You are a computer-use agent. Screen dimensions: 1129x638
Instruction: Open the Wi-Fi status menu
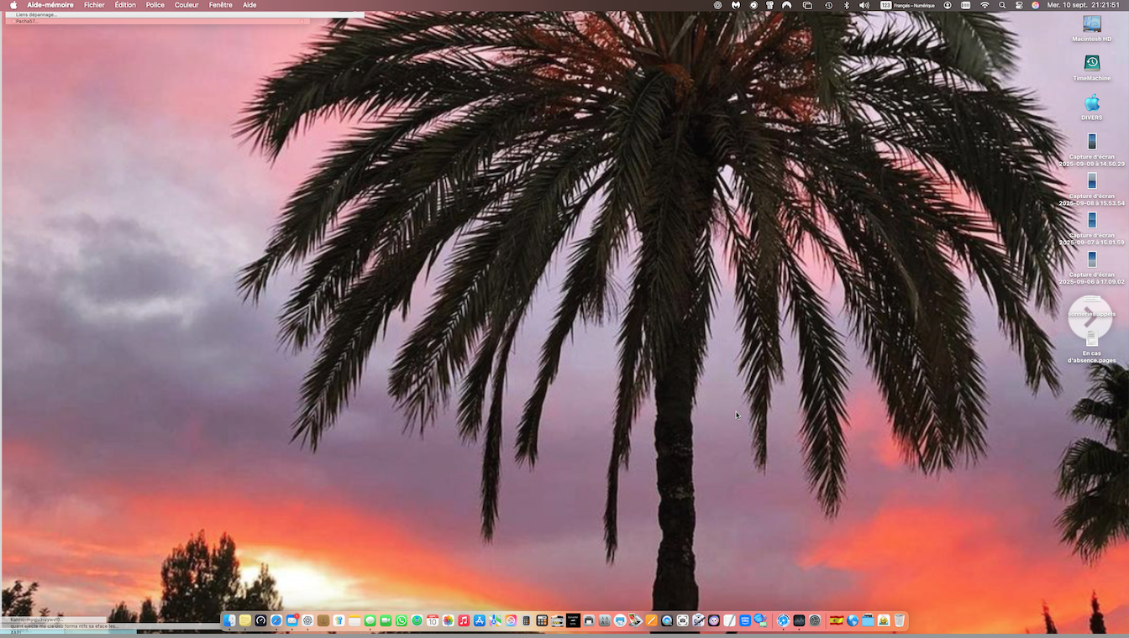985,5
